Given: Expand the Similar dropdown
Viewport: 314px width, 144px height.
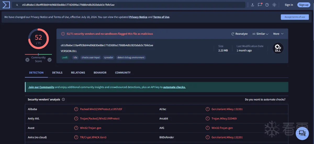Looking at the screenshot, I should tap(260, 34).
